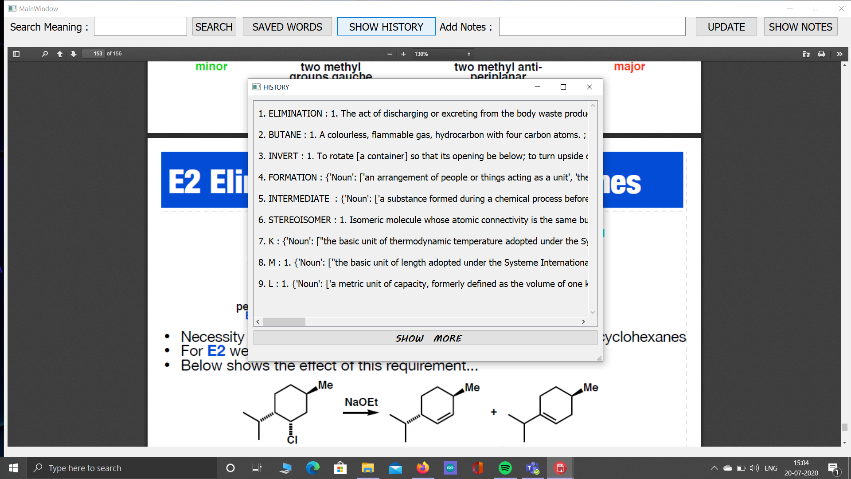Click the history horizontal scrollbar thumb
This screenshot has height=479, width=851.
click(284, 322)
